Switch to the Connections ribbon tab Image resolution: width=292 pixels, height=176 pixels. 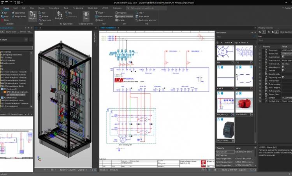(55, 7)
